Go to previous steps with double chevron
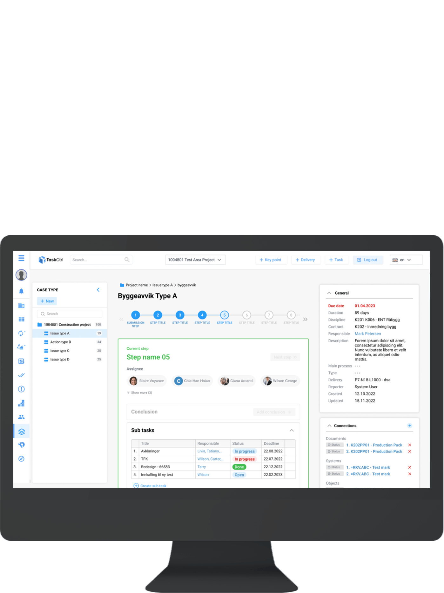 (x=121, y=319)
